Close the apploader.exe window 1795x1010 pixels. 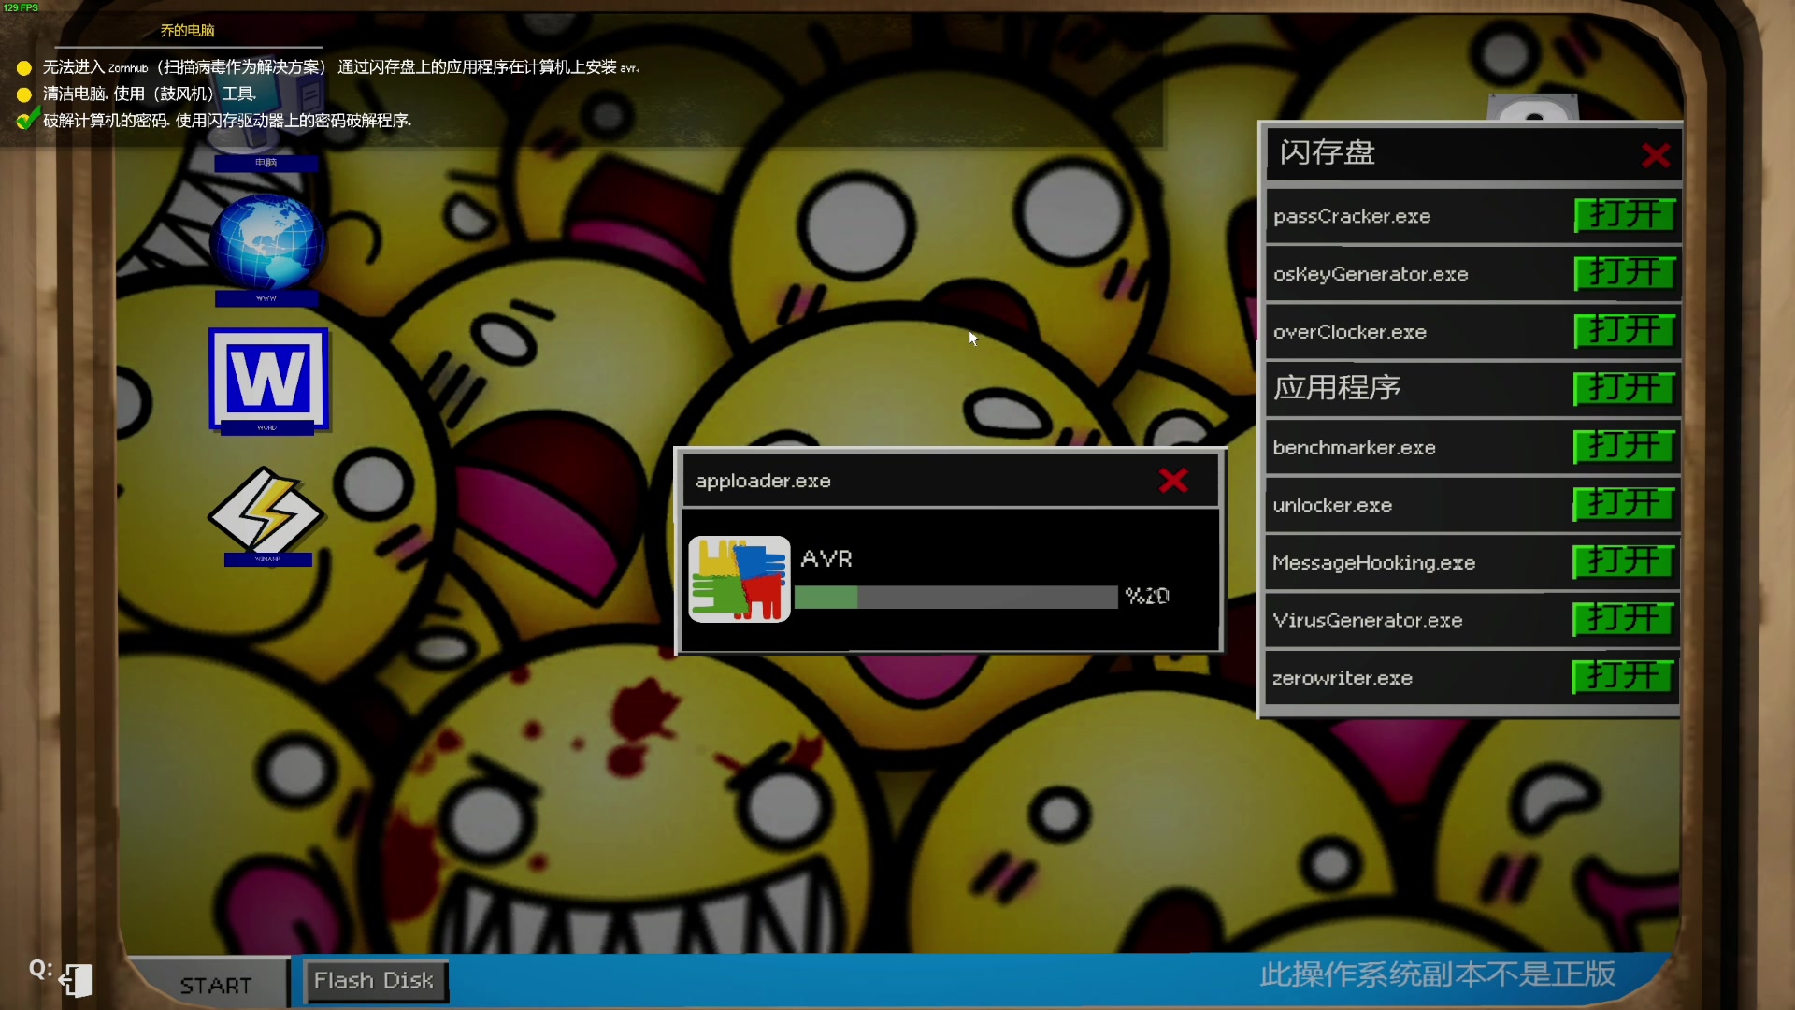(x=1173, y=481)
